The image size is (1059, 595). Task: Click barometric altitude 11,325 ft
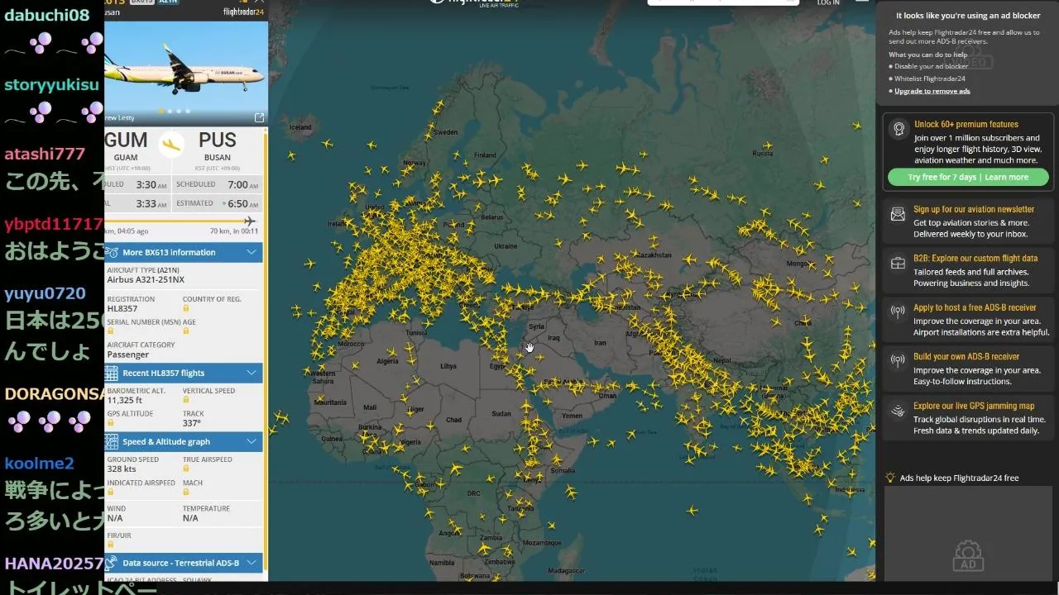125,400
